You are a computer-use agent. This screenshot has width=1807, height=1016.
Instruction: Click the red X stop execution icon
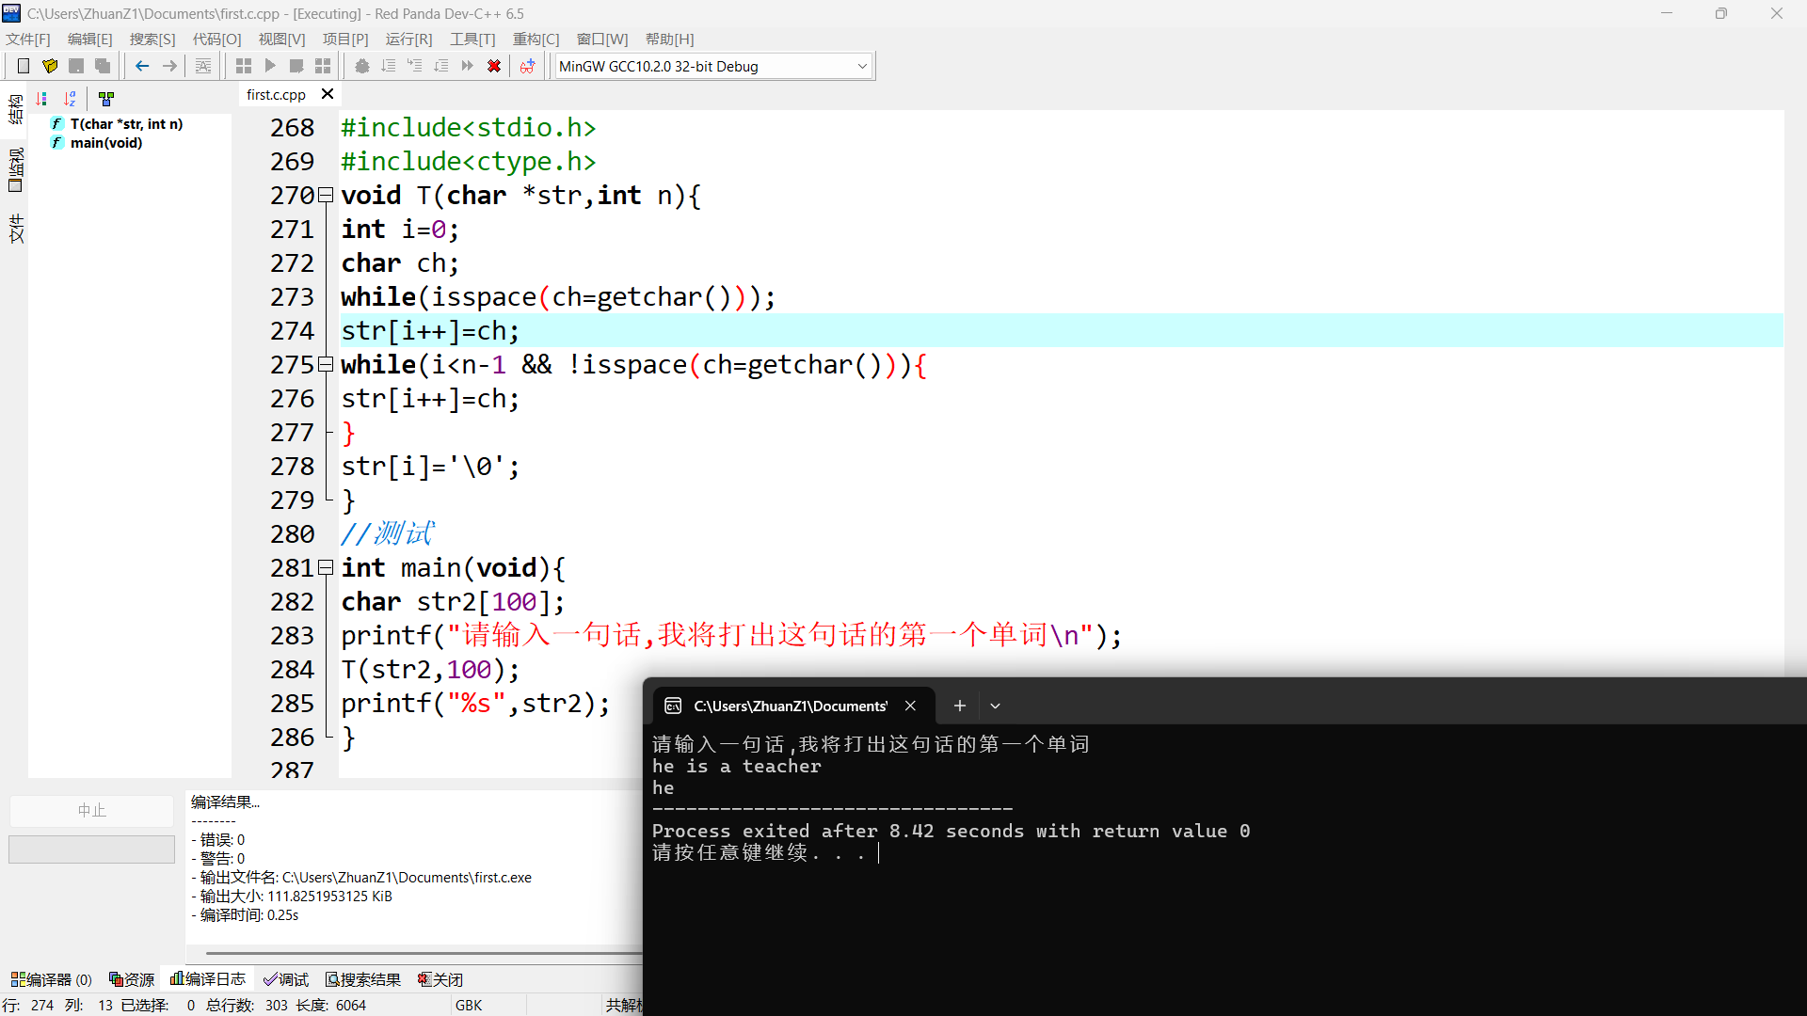(493, 66)
